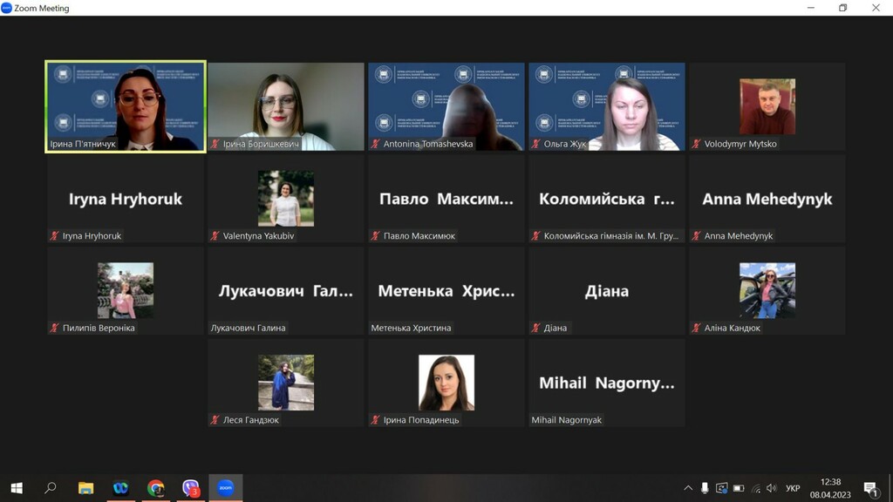Click the muted mic icon on Volodymyr Mytsko
Screen dimensions: 893x502
(696, 144)
